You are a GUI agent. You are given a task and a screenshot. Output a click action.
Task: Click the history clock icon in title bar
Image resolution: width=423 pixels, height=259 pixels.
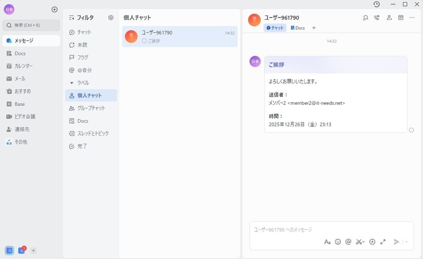[376, 4]
